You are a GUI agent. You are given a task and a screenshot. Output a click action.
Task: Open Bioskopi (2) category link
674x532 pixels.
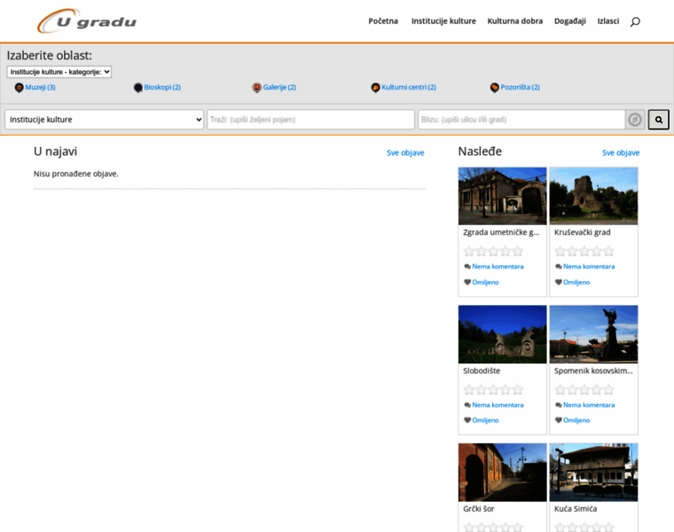pos(162,87)
